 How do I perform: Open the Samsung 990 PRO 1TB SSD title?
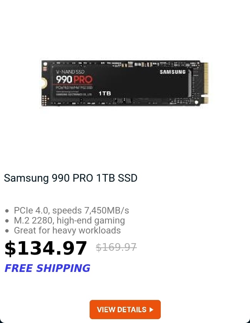[70, 178]
